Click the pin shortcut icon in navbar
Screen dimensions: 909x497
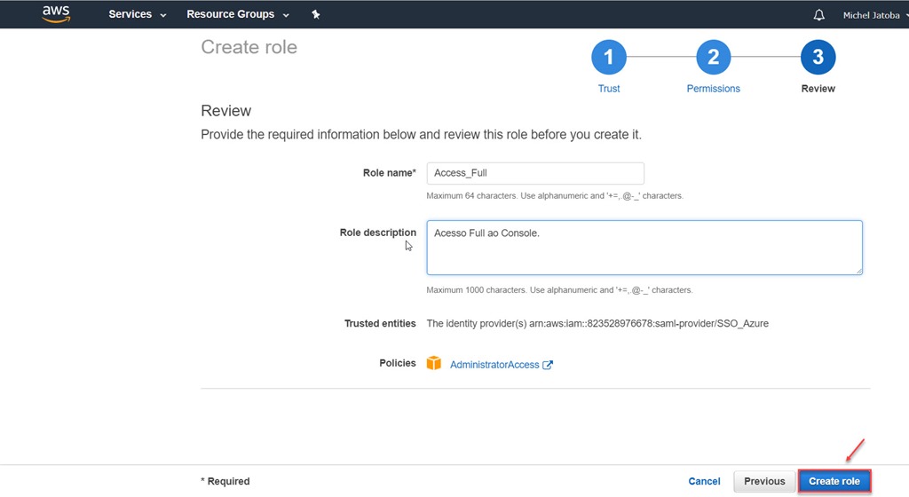point(315,14)
